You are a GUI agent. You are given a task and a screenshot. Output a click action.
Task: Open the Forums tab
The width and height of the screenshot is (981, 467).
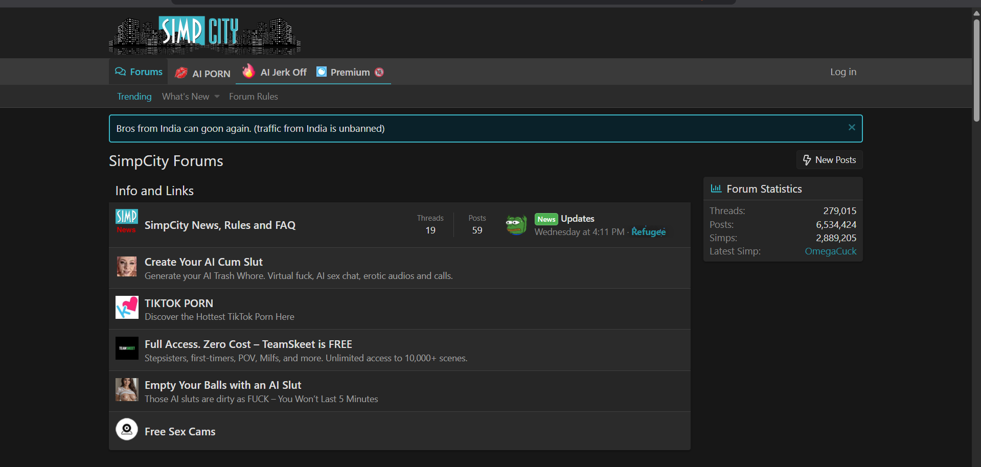click(x=139, y=72)
